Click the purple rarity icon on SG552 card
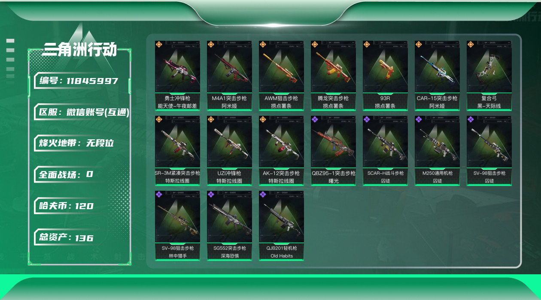The height and width of the screenshot is (300, 541). (x=211, y=194)
